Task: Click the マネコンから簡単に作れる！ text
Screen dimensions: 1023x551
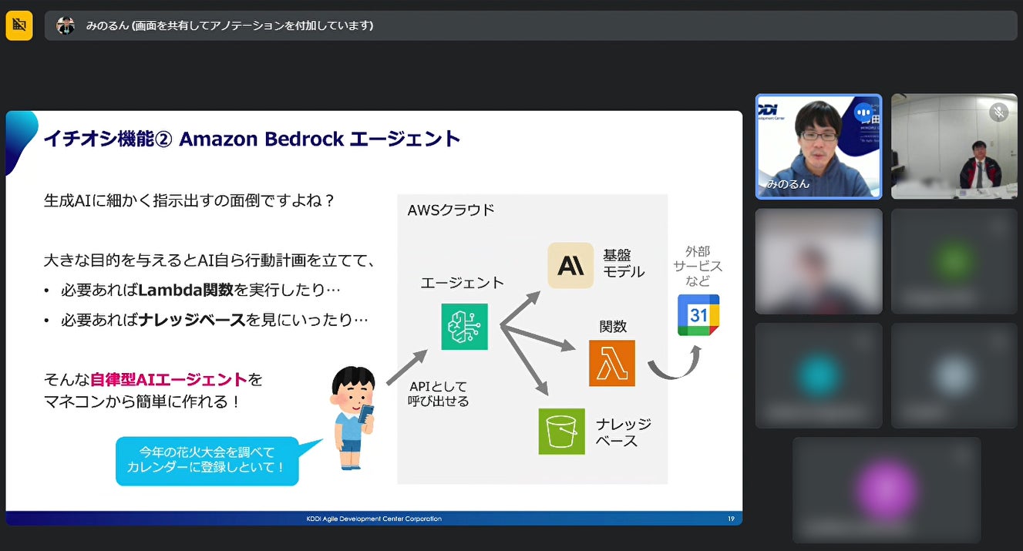Action: (142, 402)
